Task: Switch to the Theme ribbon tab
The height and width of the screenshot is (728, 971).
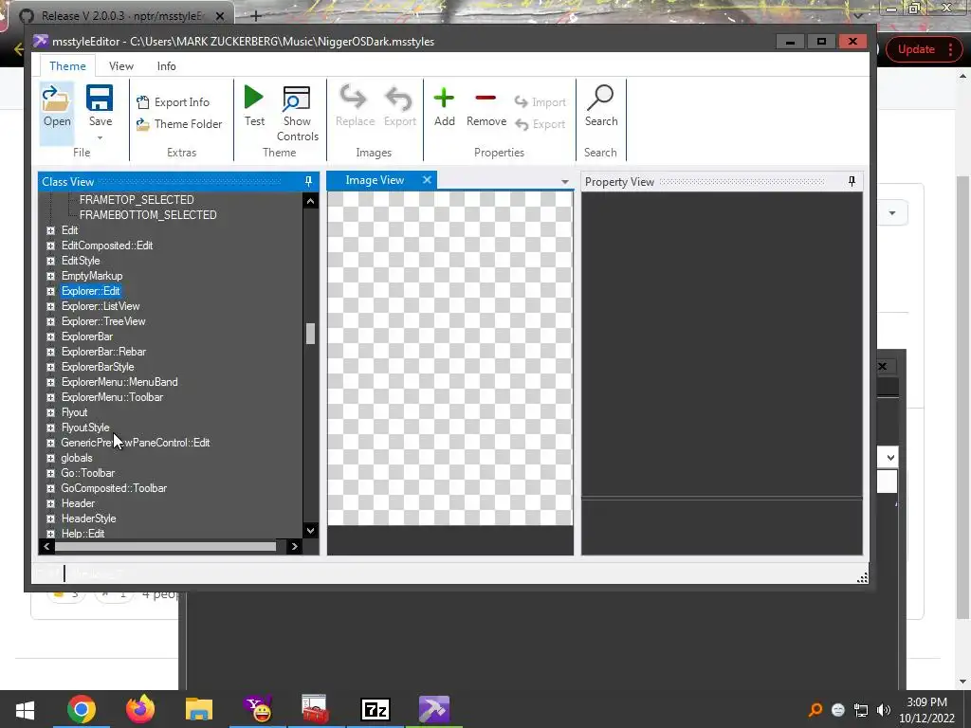Action: (x=67, y=65)
